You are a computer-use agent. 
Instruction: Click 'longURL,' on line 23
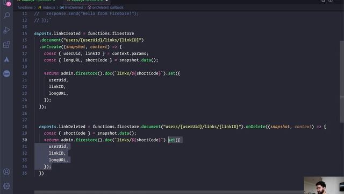coord(59,93)
